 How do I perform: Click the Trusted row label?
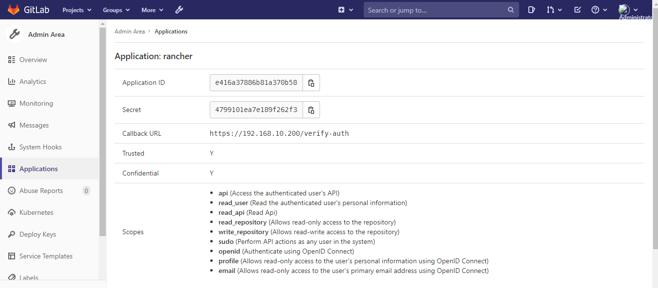tap(133, 153)
